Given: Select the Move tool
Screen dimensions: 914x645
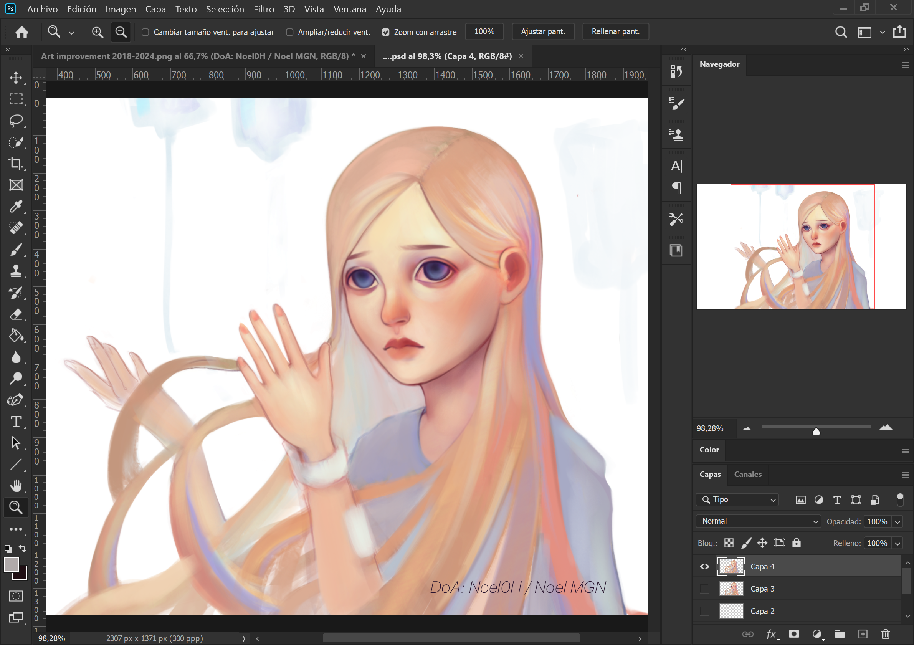Looking at the screenshot, I should [16, 77].
